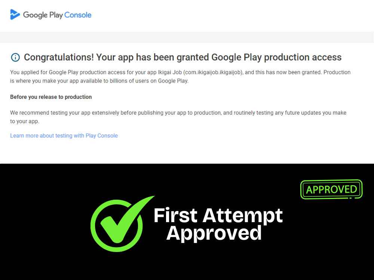Click the package name com.ikigaijob.ikigaijob

tap(214, 72)
